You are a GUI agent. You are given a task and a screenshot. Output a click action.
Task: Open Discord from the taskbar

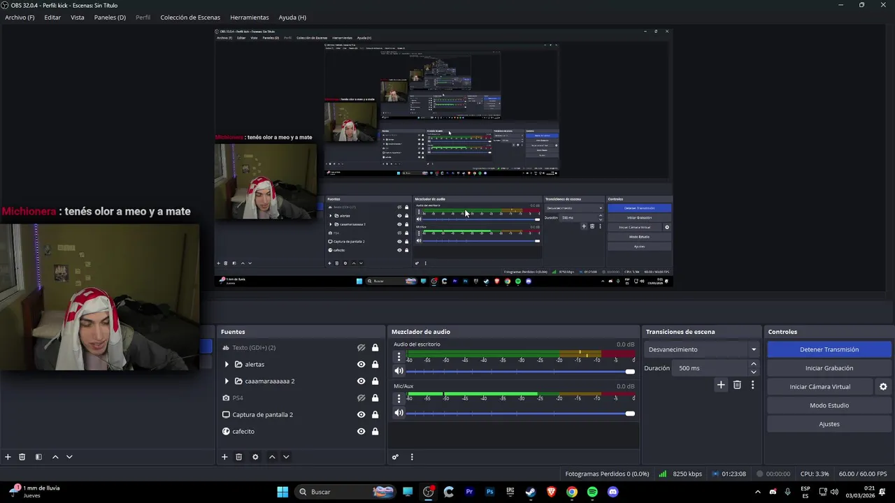point(613,492)
